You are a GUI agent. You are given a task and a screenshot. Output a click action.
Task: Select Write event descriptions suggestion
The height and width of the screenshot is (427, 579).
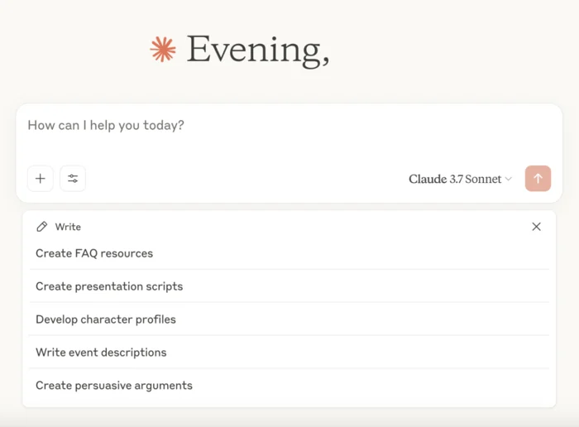click(289, 352)
